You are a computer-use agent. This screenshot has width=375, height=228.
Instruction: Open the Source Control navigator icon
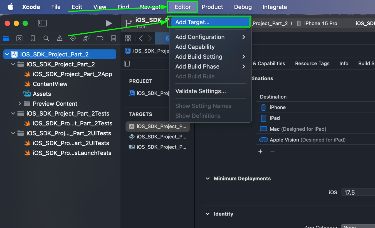coord(19,38)
